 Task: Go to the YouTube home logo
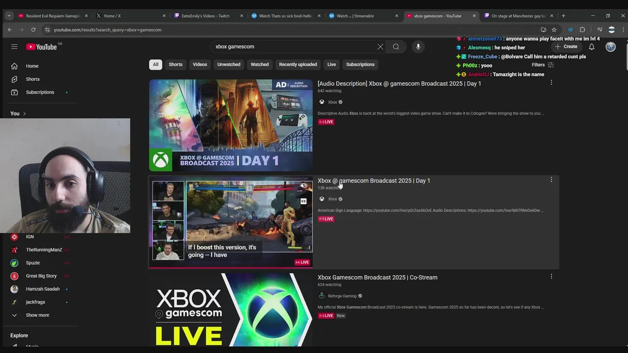tap(42, 47)
